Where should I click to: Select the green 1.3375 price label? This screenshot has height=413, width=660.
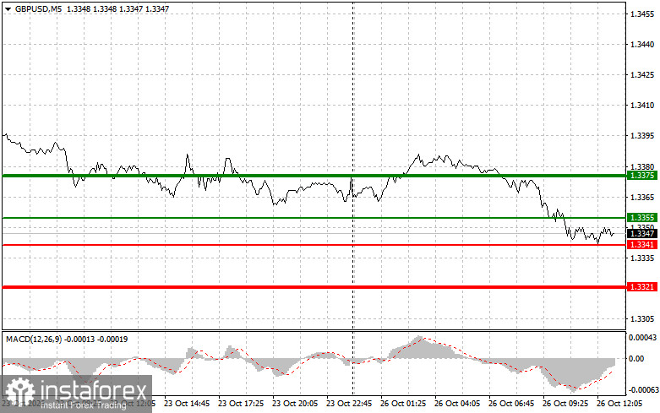pyautogui.click(x=642, y=176)
